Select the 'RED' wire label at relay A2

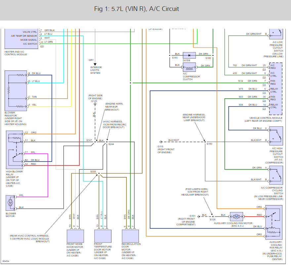(x=33, y=164)
